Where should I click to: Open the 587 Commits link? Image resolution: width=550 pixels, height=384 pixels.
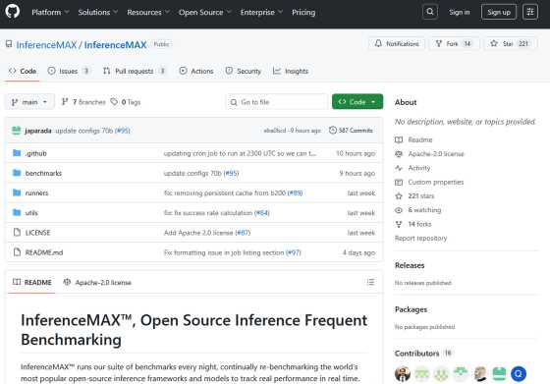pyautogui.click(x=351, y=130)
